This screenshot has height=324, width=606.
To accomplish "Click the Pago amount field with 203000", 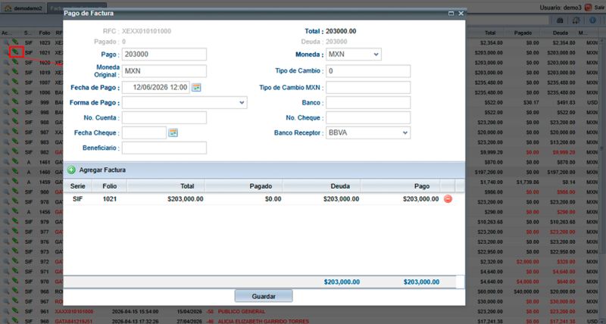I will tap(164, 55).
